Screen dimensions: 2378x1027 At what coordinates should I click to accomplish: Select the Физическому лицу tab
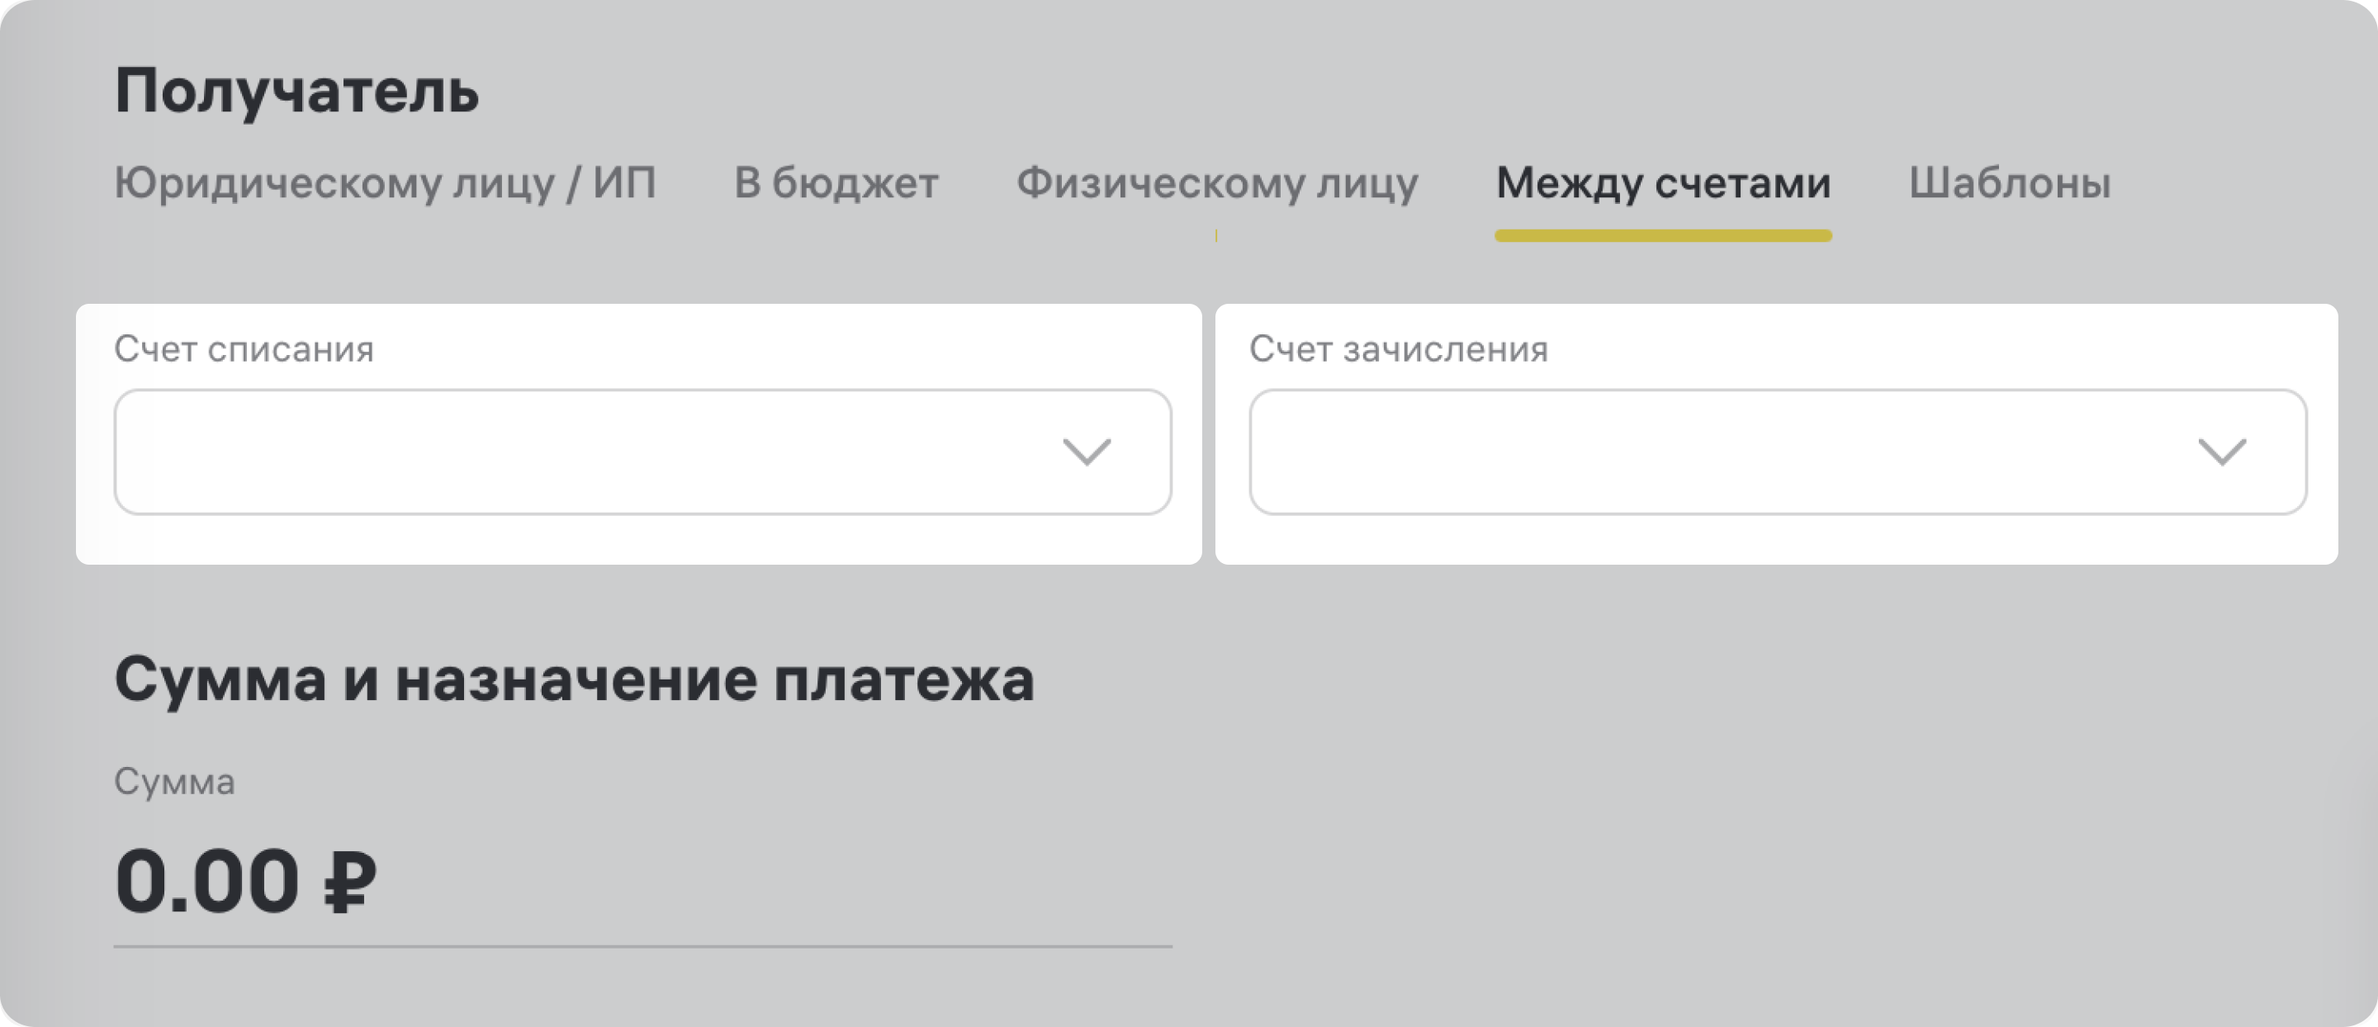pyautogui.click(x=1217, y=182)
